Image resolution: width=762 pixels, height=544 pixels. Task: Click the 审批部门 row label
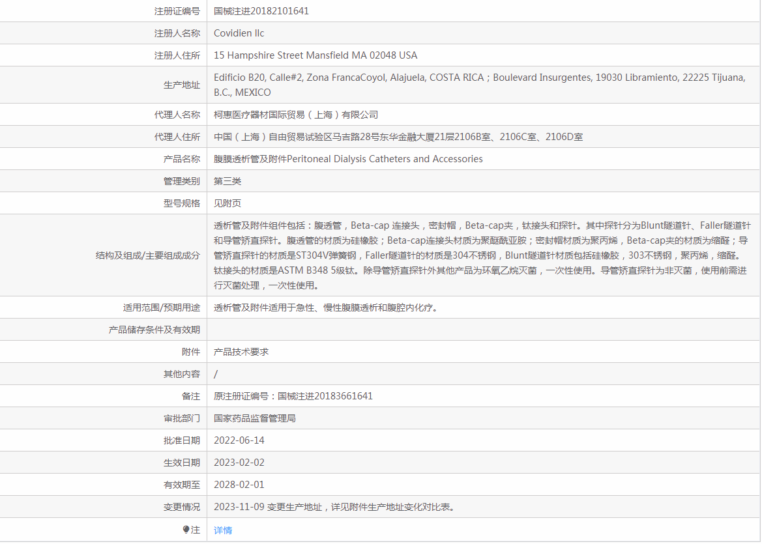point(182,418)
